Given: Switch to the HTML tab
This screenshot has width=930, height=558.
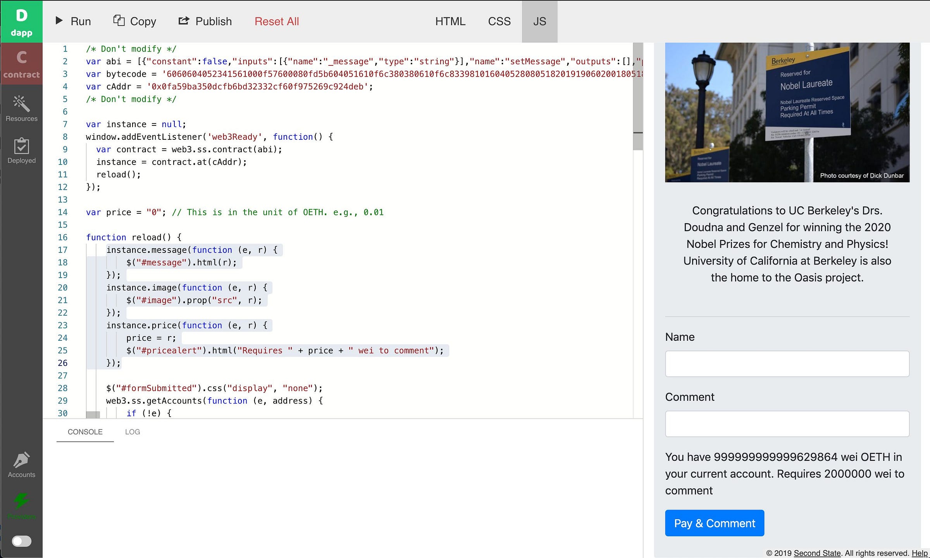Looking at the screenshot, I should [450, 21].
